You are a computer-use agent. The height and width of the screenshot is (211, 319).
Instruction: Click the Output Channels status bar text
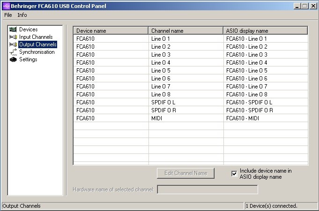click(22, 206)
